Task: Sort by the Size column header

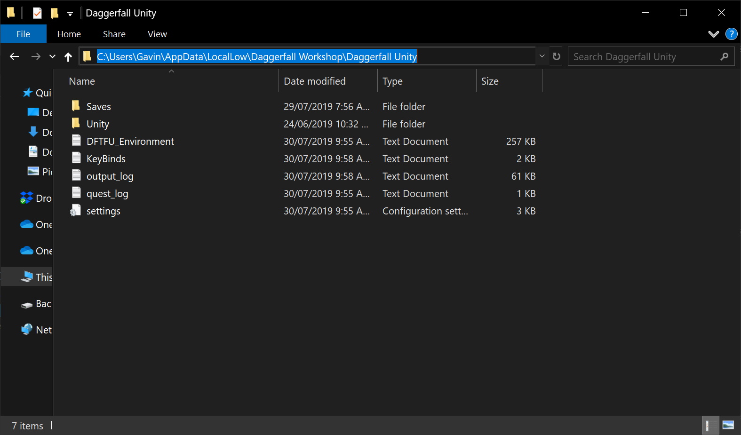Action: coord(509,81)
